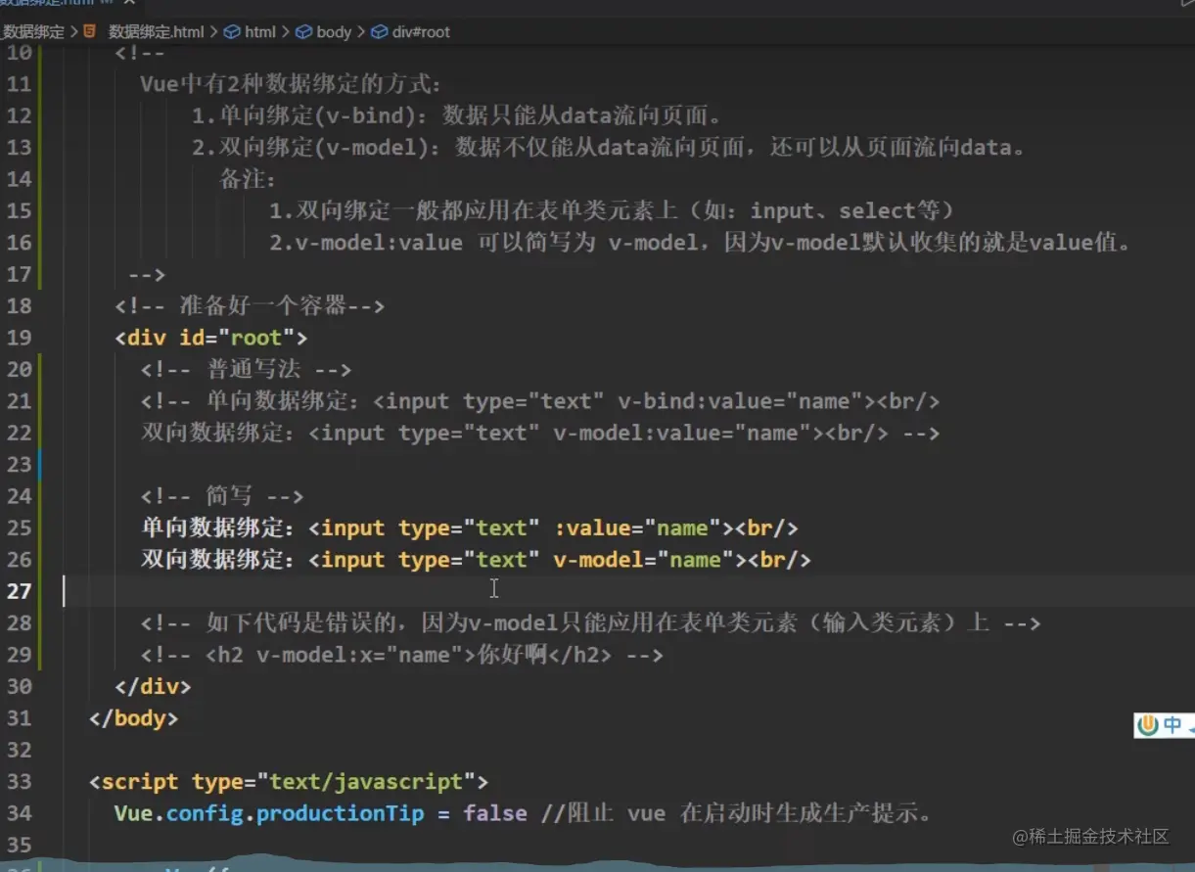
Task: Open the div#root breadcrumb item
Action: tap(421, 31)
